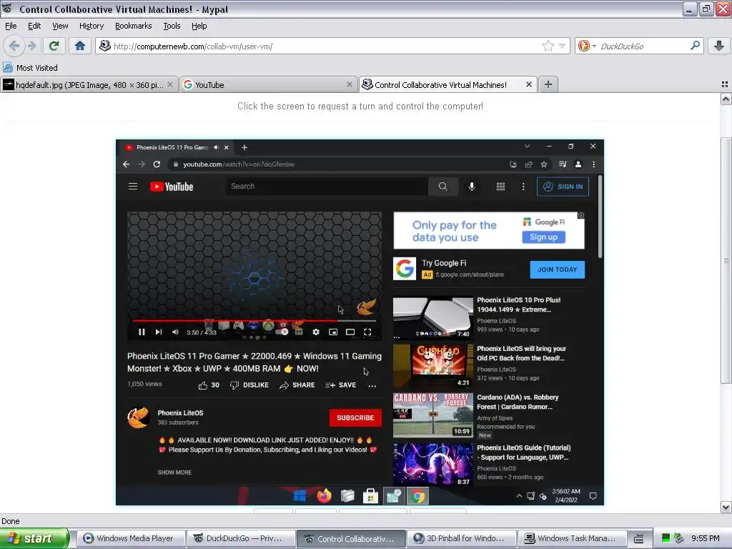Click the DISLIKE button

pos(249,385)
